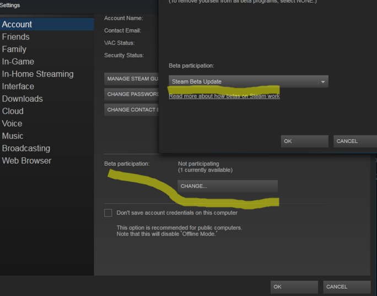Click the Change beta participation button

click(228, 186)
